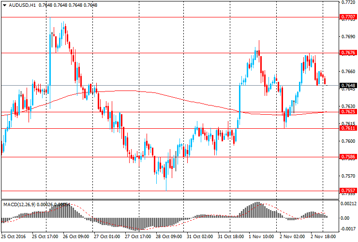Click 0.00212 on the MACD scale
This screenshot has height=242, width=358.
coord(349,204)
